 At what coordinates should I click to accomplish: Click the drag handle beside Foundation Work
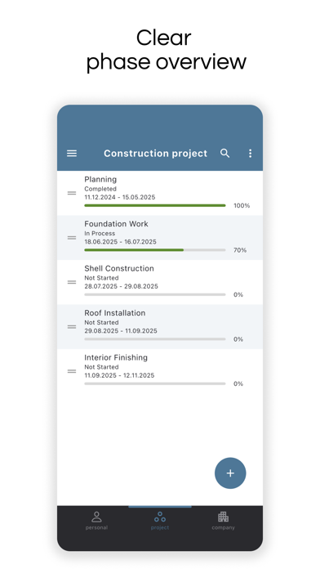click(x=72, y=238)
